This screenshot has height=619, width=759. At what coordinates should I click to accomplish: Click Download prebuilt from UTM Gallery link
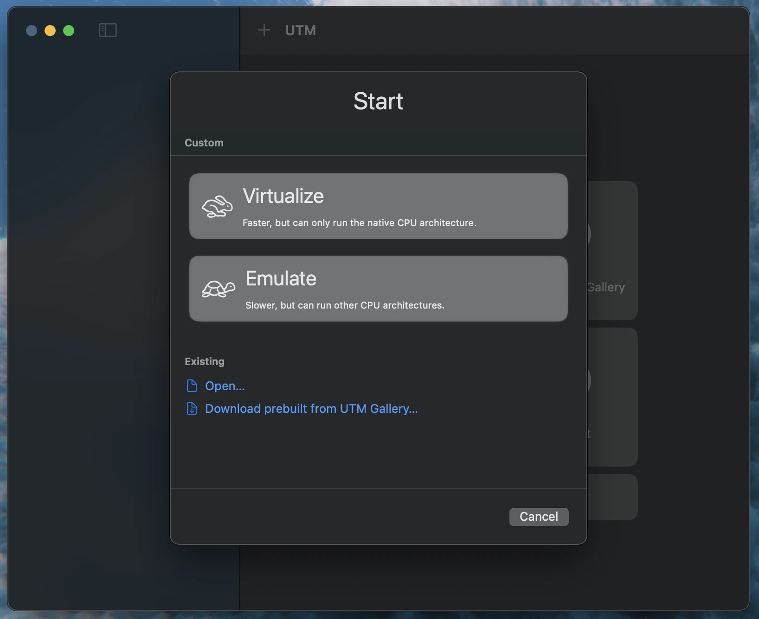[311, 409]
